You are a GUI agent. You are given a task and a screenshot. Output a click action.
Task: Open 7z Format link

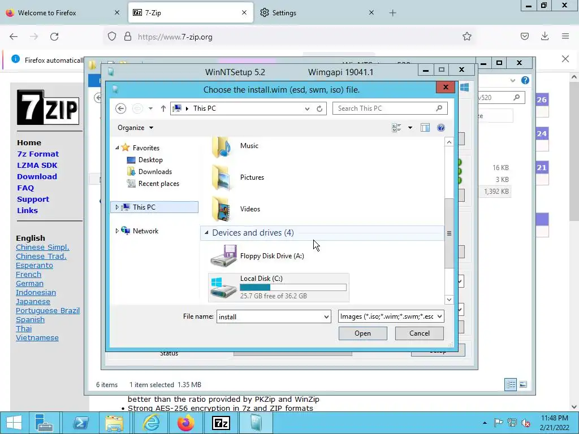[38, 154]
